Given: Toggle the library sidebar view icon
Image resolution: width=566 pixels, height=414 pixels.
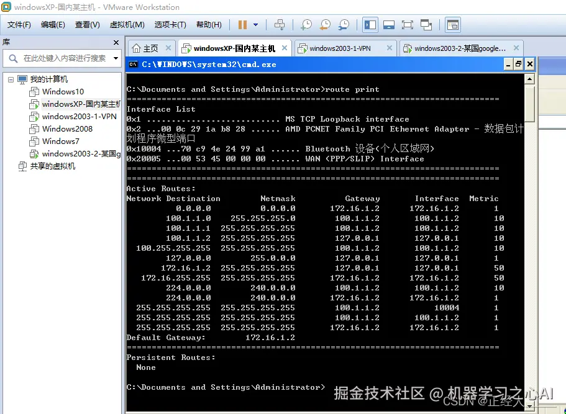Looking at the screenshot, I should point(370,25).
